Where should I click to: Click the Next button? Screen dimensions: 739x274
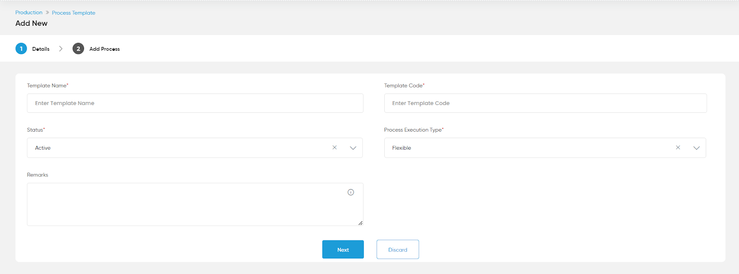coord(343,250)
